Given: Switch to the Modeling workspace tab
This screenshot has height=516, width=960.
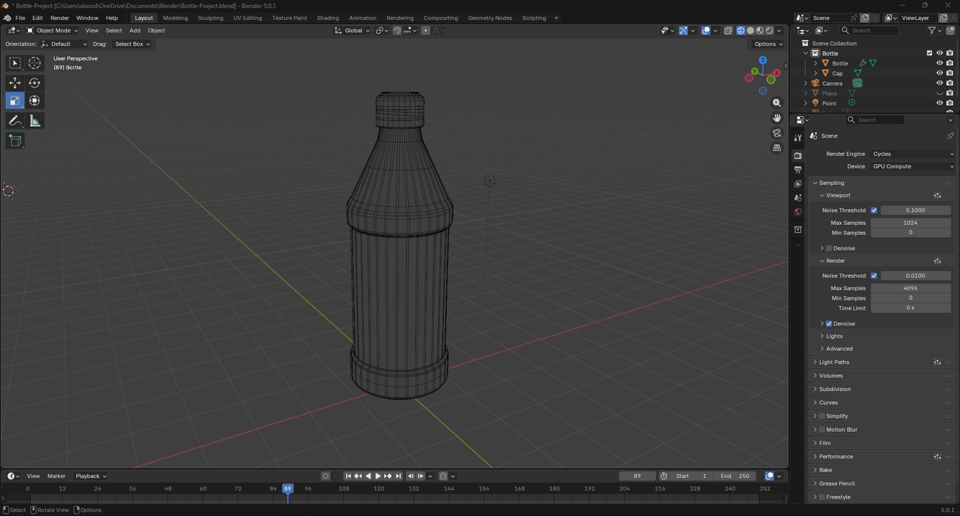Looking at the screenshot, I should coord(175,18).
